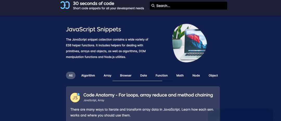Open the Node tag filter
281x121 pixels.
[196, 75]
